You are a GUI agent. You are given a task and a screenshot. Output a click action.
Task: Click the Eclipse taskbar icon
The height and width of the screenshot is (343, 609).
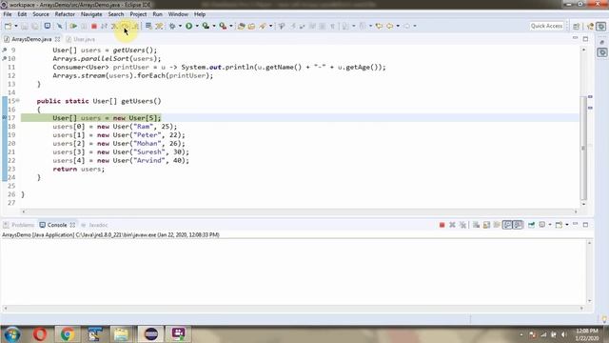click(x=150, y=334)
